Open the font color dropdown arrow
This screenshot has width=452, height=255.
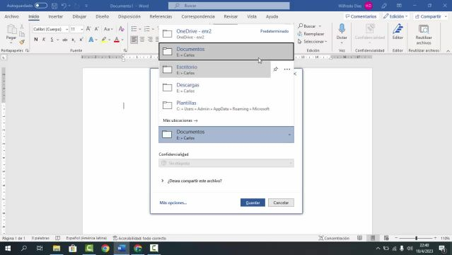(x=122, y=40)
